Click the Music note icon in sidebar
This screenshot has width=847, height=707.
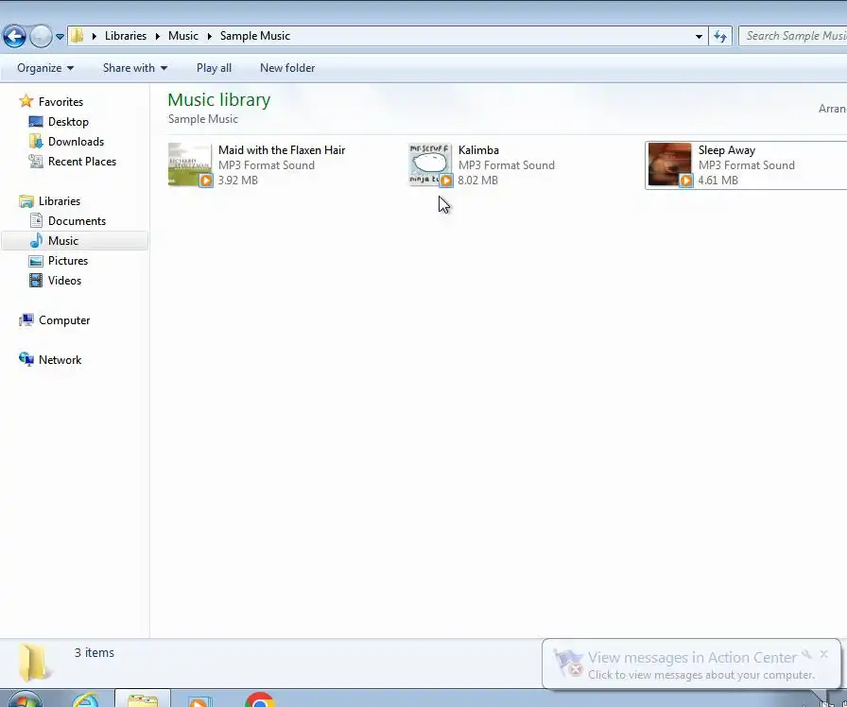point(36,240)
